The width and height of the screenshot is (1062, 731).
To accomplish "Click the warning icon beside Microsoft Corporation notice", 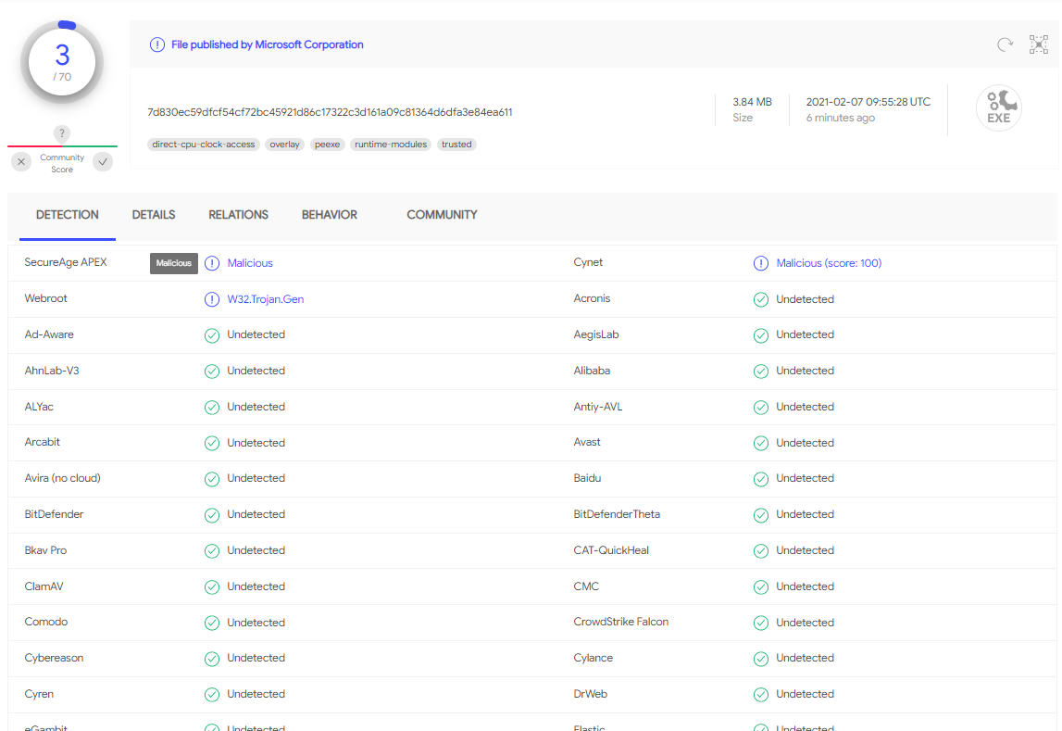I will 156,44.
